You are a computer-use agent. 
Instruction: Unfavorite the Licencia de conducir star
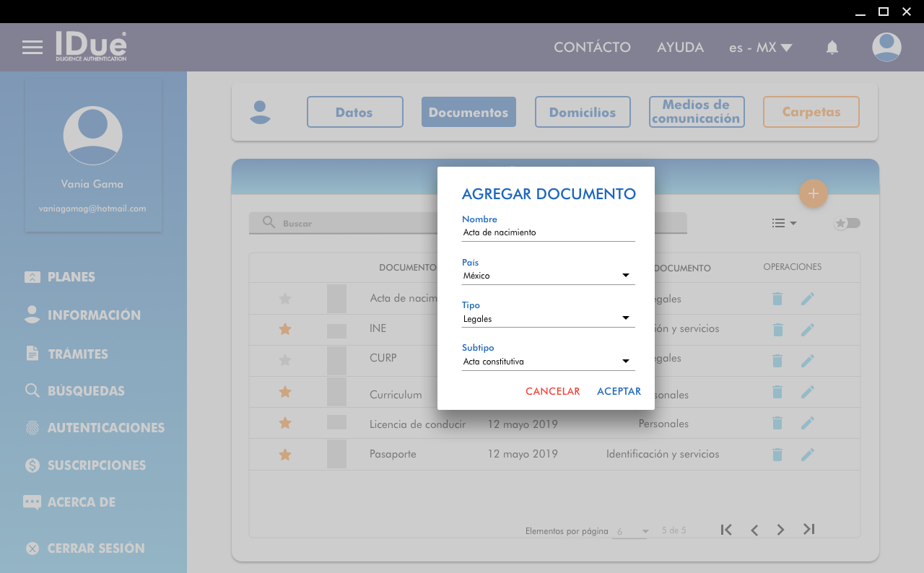coord(285,424)
